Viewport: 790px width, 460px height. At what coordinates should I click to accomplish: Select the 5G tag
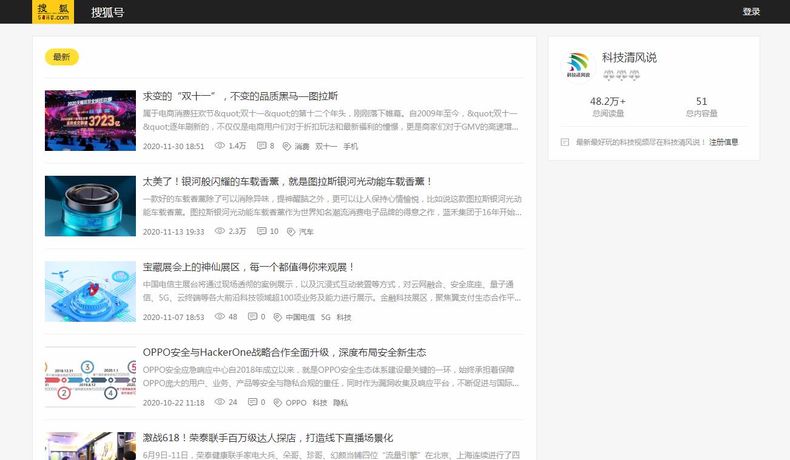[x=326, y=317]
